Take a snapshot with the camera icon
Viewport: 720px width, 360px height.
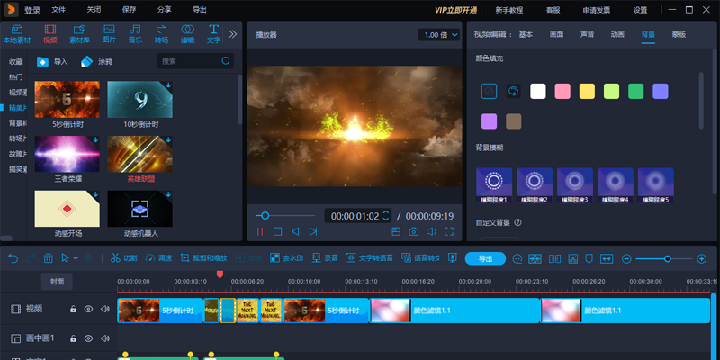click(413, 231)
